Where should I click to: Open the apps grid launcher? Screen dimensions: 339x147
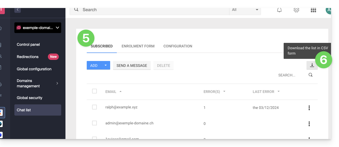[313, 10]
